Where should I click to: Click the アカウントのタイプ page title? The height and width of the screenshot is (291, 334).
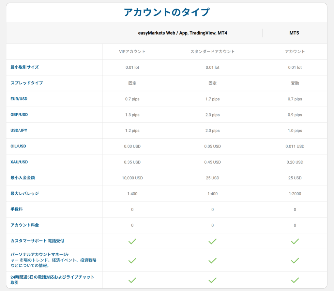click(x=167, y=12)
